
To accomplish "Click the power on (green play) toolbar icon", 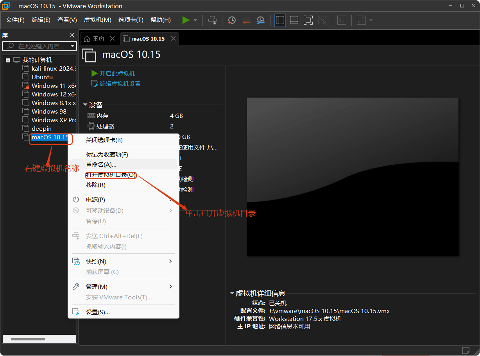I will point(185,20).
